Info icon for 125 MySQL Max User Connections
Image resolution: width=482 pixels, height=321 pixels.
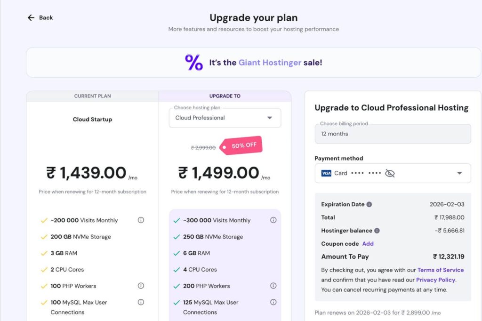pos(273,302)
